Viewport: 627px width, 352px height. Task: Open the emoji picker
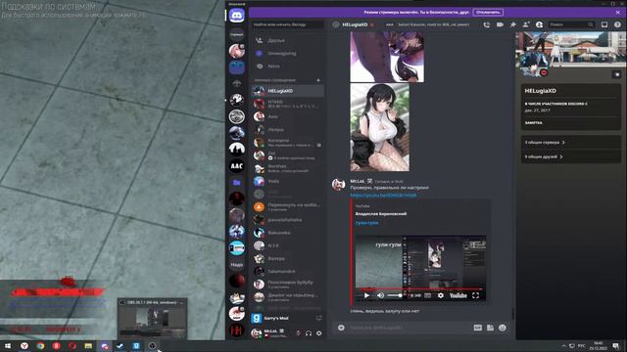503,328
